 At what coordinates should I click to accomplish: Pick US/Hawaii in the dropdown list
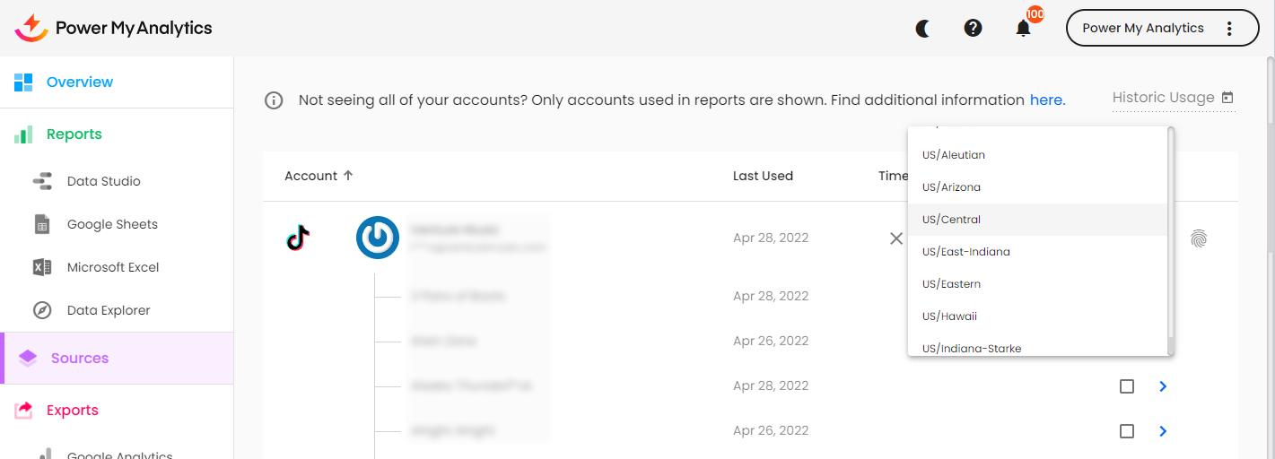pyautogui.click(x=949, y=316)
